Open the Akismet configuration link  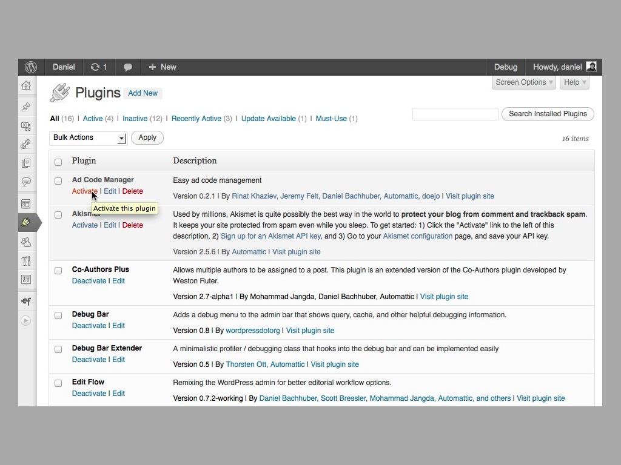(417, 237)
